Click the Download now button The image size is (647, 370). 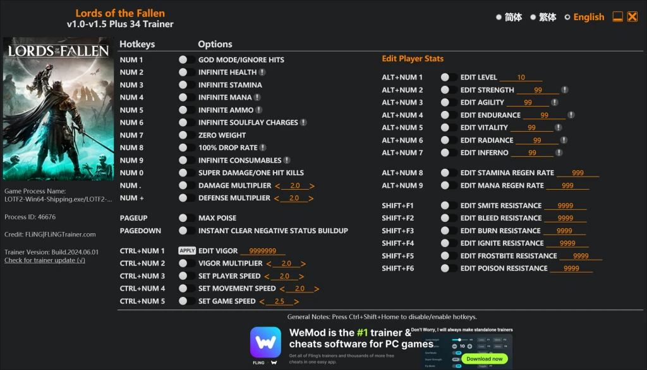(485, 359)
